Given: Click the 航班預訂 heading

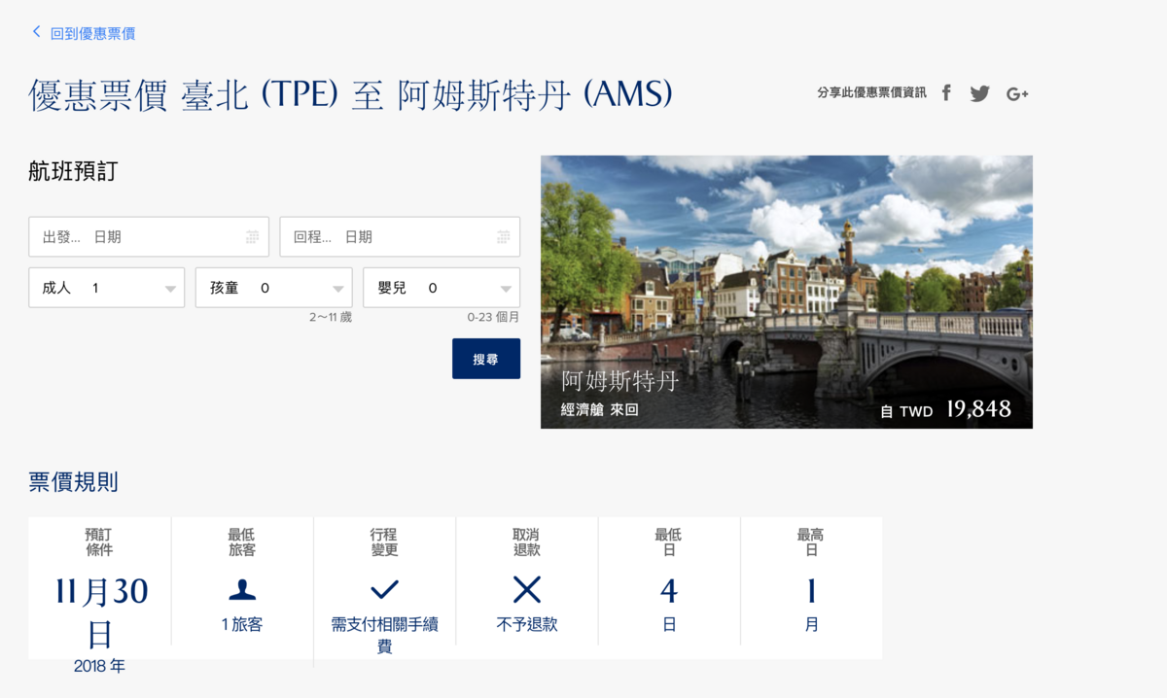Looking at the screenshot, I should tap(74, 172).
